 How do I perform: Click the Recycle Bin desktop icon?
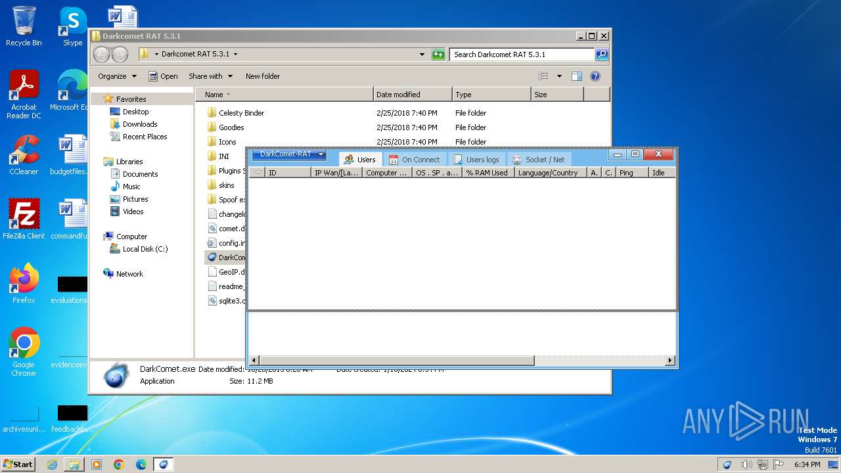point(24,26)
